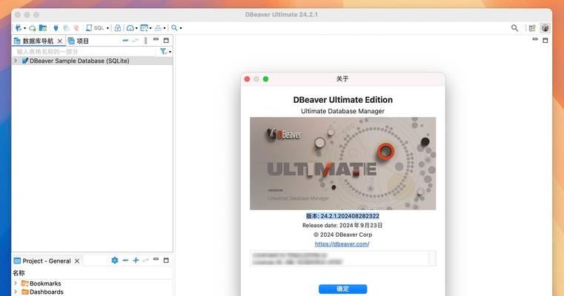Click the blurred license text box
564x296 pixels.
click(343, 259)
